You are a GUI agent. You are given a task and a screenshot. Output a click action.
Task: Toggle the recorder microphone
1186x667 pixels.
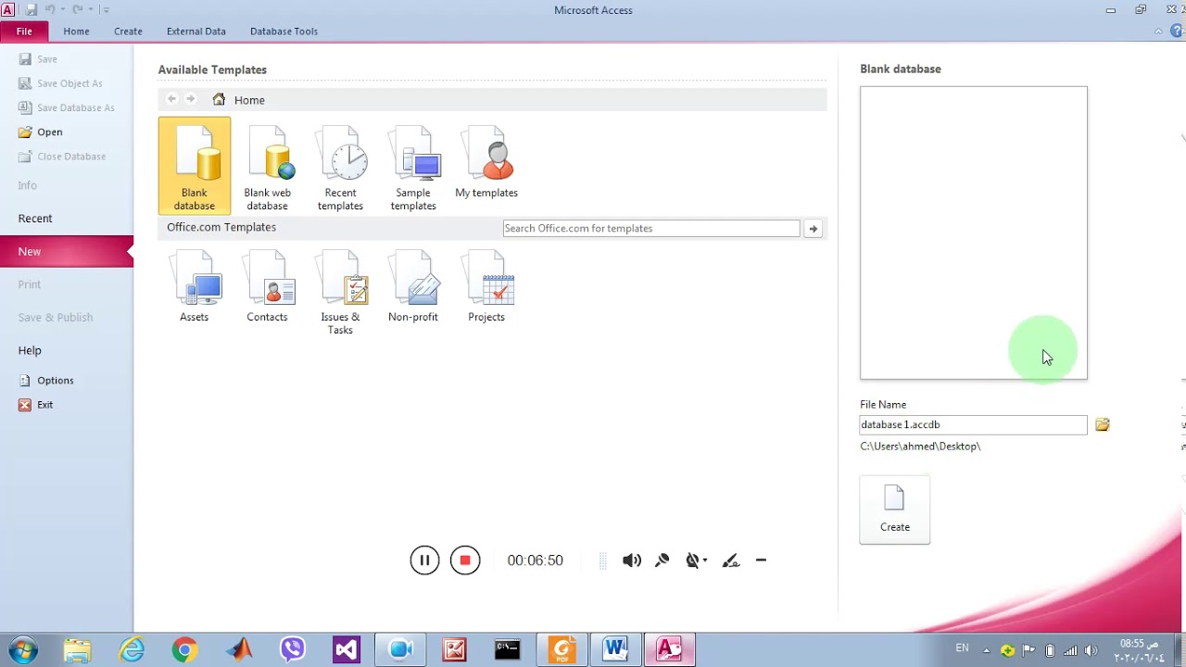(x=662, y=560)
